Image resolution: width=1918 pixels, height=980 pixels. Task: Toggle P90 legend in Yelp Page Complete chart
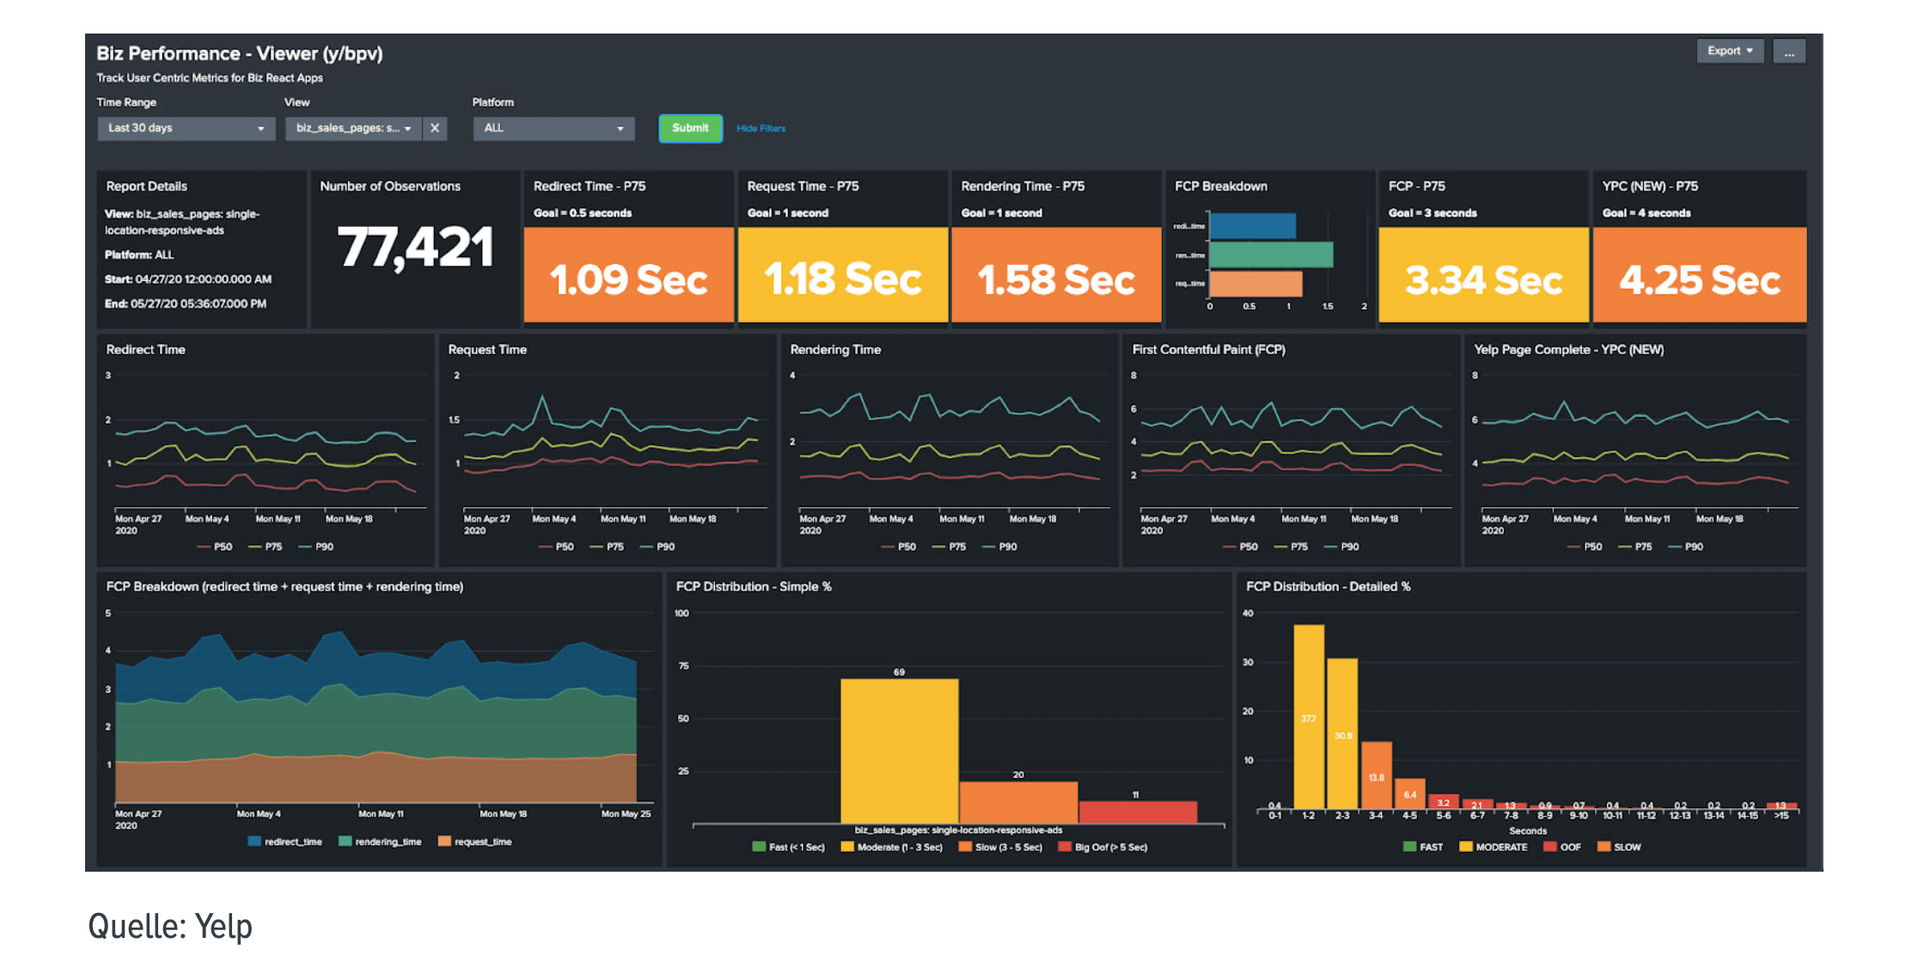1686,547
